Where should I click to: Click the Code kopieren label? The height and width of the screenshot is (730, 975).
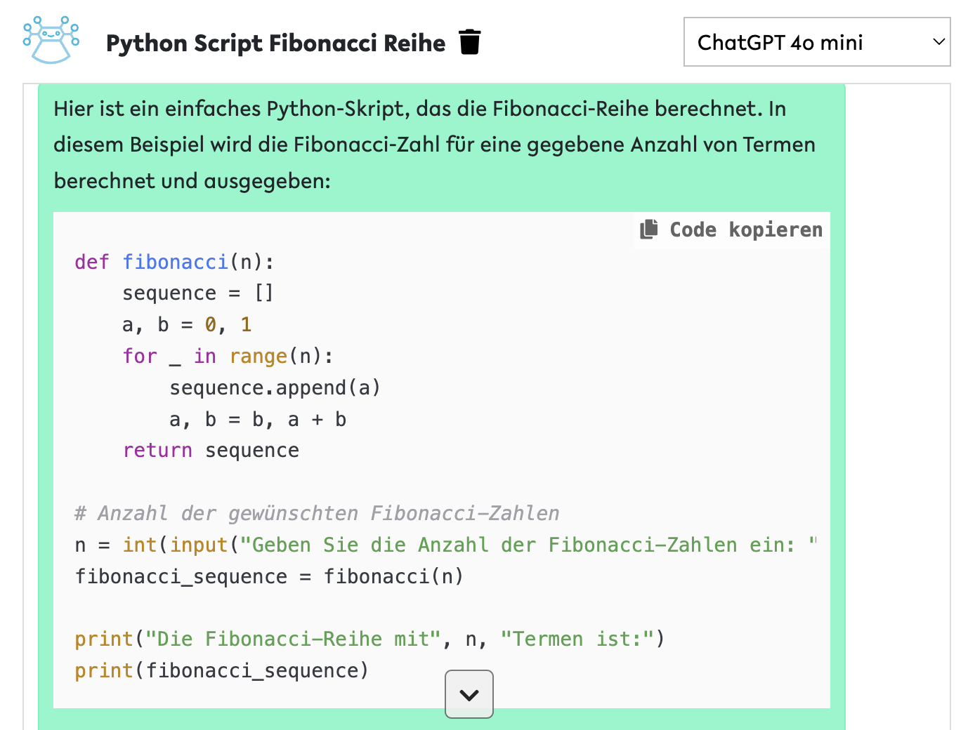[x=745, y=230]
